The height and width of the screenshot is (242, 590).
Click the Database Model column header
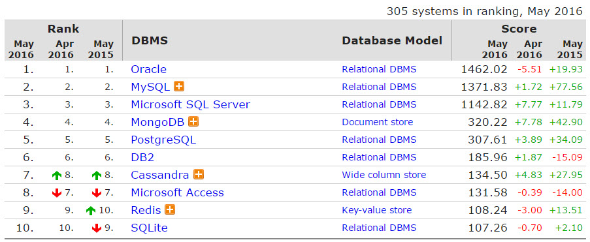pyautogui.click(x=392, y=40)
